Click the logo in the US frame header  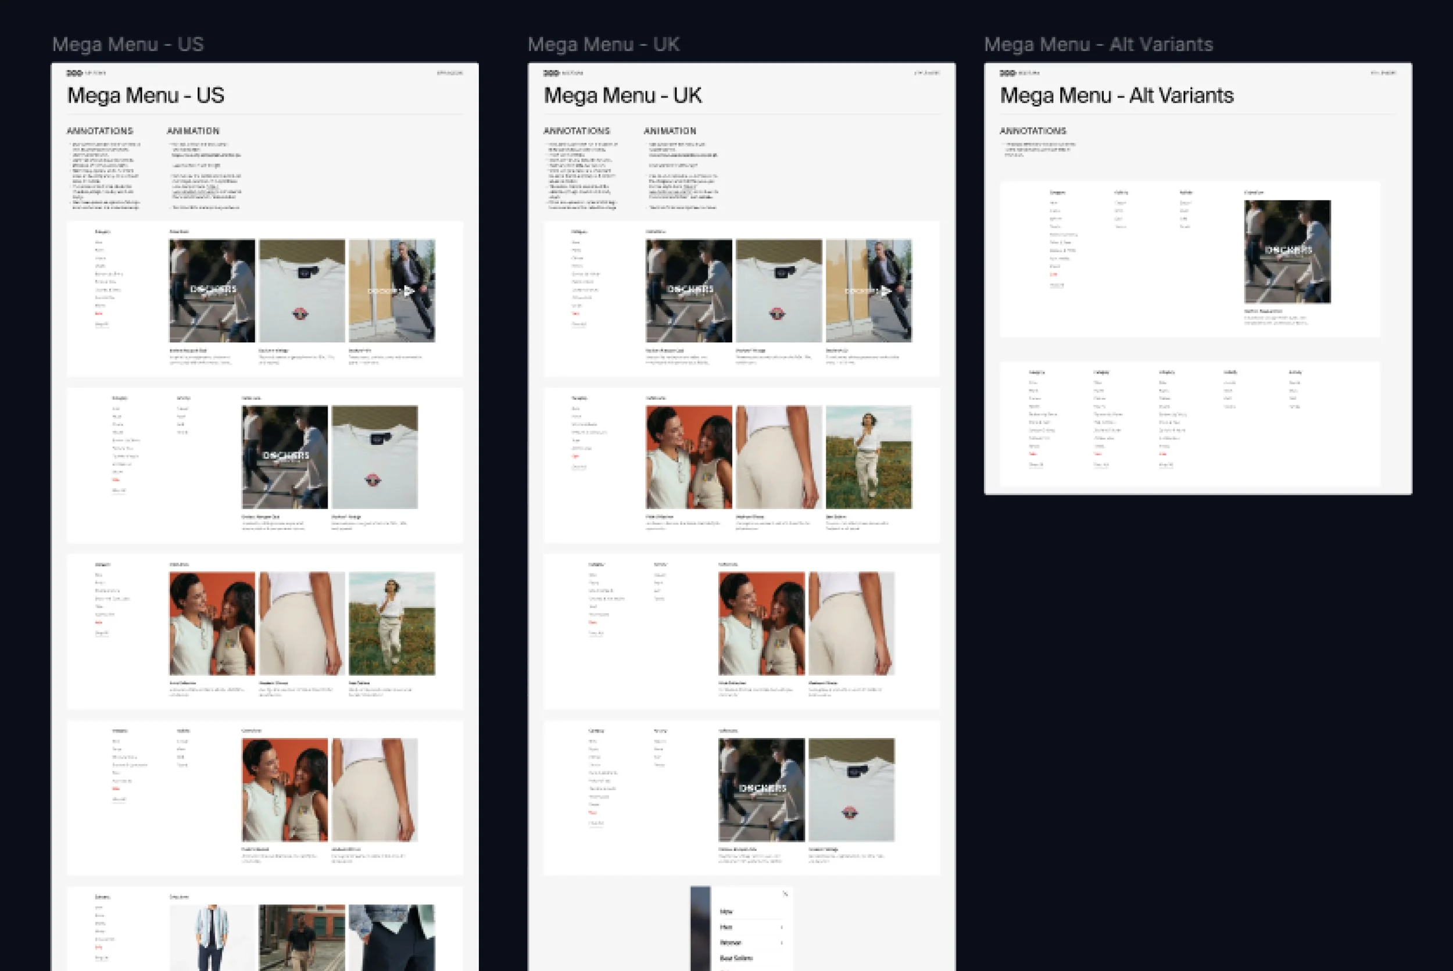[74, 73]
